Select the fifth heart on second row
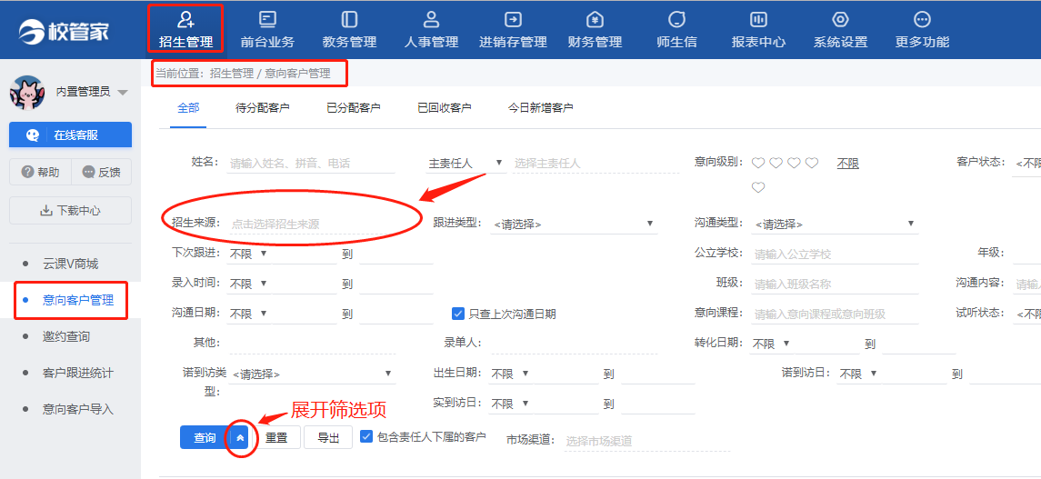Image resolution: width=1041 pixels, height=479 pixels. 758,188
